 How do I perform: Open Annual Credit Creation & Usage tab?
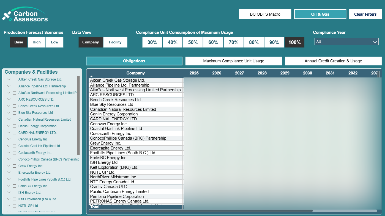pyautogui.click(x=333, y=61)
